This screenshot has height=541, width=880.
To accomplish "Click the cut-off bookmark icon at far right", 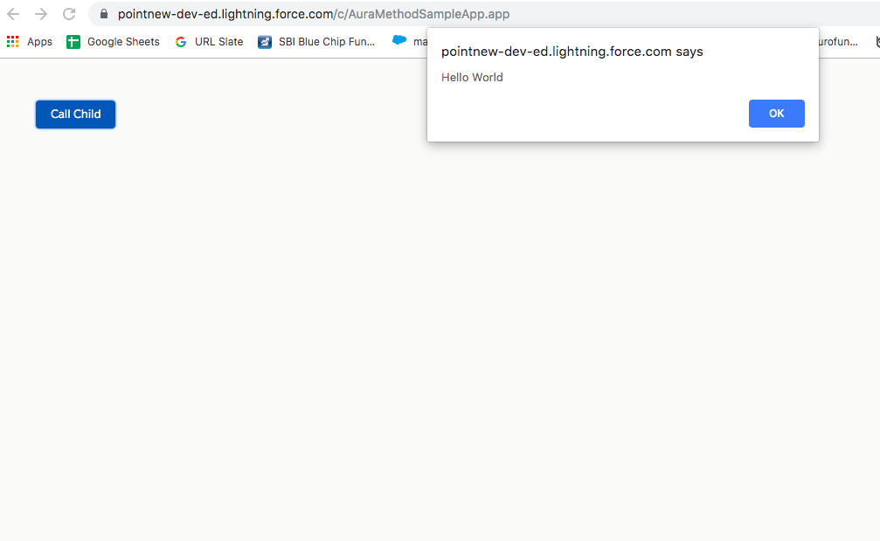I will [877, 41].
